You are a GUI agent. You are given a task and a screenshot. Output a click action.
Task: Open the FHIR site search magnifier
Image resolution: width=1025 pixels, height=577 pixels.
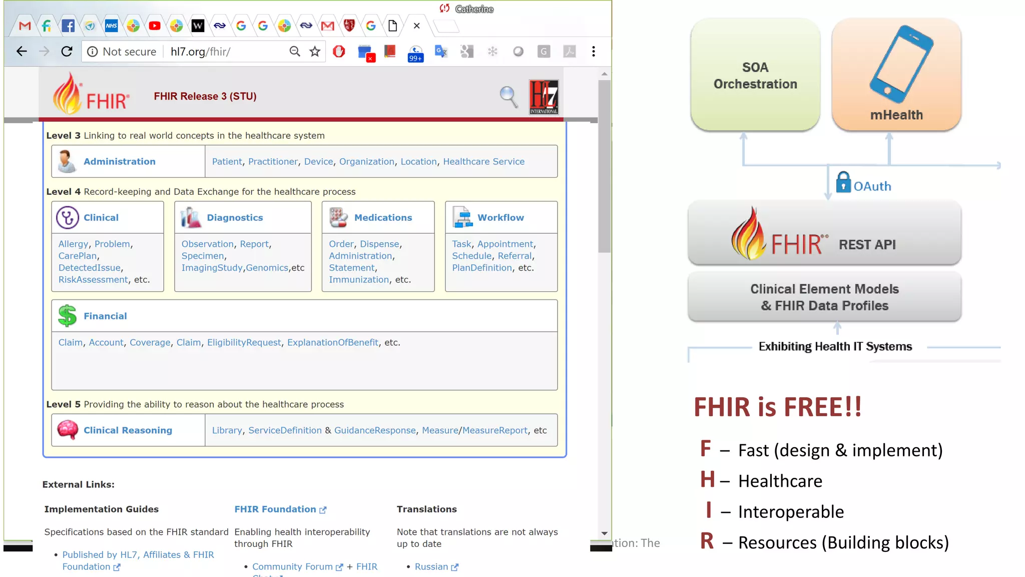coord(508,97)
